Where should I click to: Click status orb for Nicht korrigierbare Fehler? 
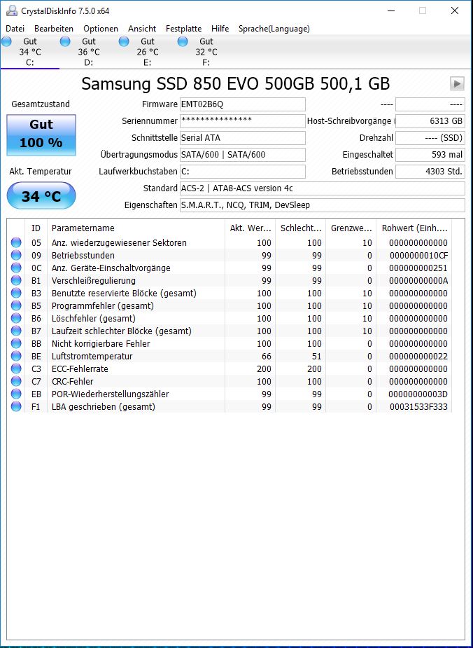pyautogui.click(x=16, y=343)
